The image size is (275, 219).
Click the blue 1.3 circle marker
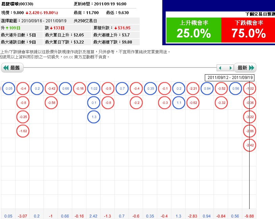[x=94, y=117]
